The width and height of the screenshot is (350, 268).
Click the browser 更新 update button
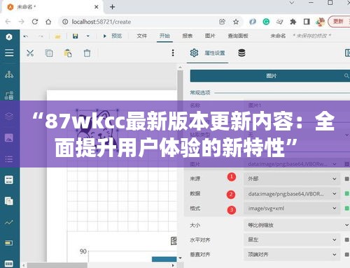(x=339, y=22)
